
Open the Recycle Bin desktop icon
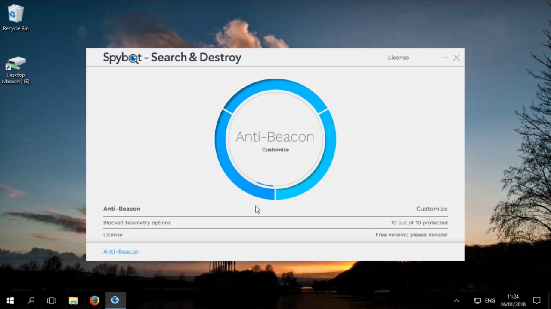tap(15, 18)
